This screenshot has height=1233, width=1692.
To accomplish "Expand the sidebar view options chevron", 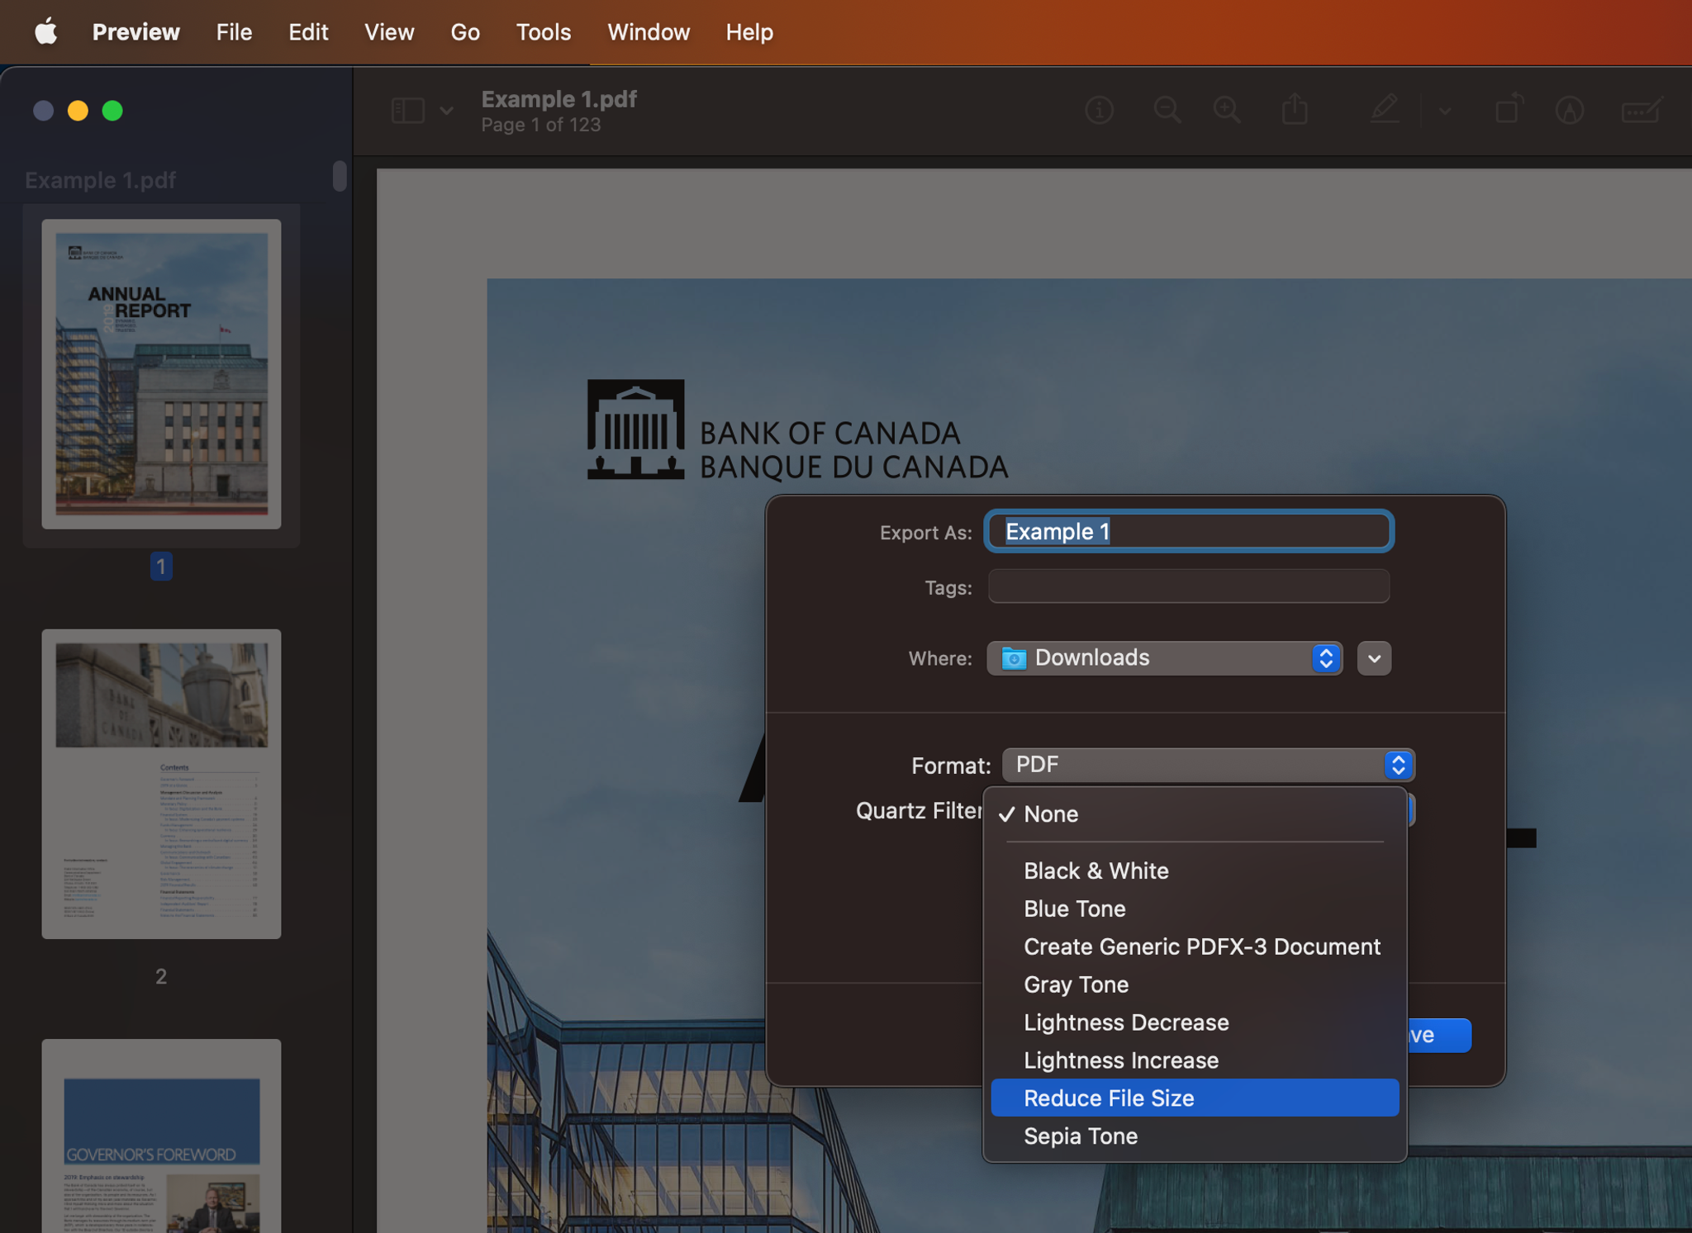I will (x=446, y=110).
